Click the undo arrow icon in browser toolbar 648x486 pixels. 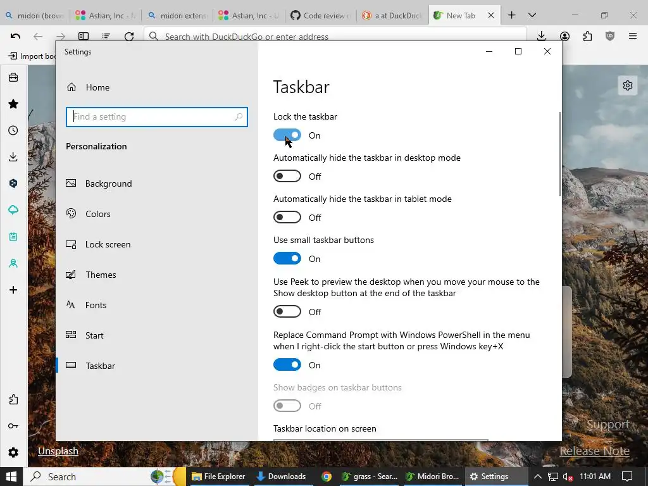point(15,36)
